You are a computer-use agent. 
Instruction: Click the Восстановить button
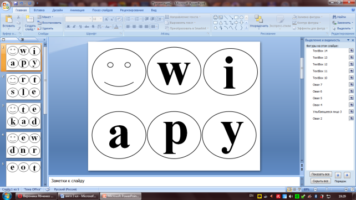coord(49,23)
